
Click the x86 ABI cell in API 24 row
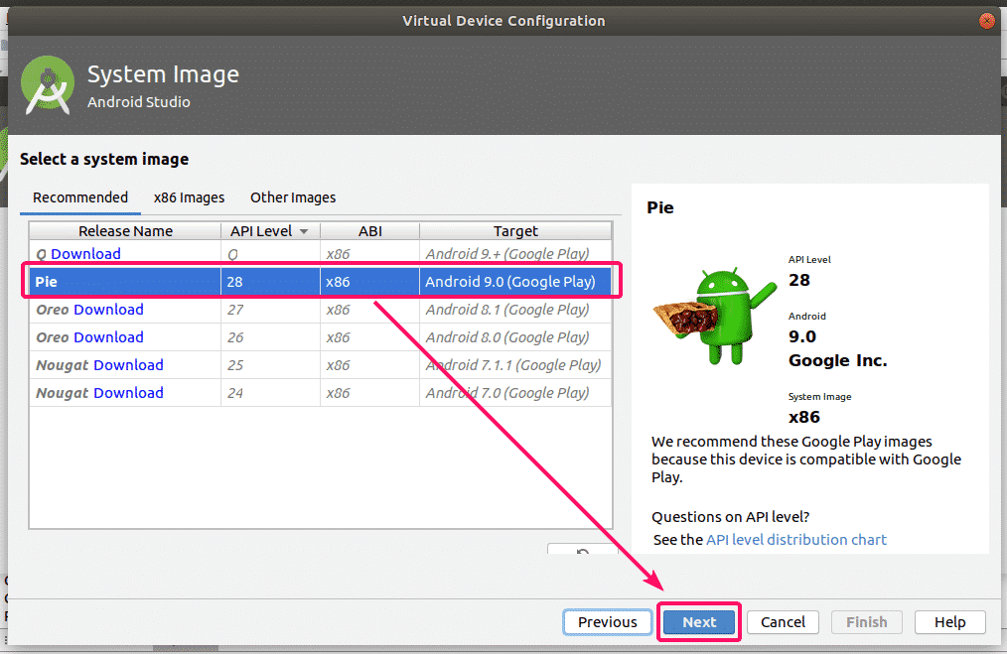coord(369,393)
